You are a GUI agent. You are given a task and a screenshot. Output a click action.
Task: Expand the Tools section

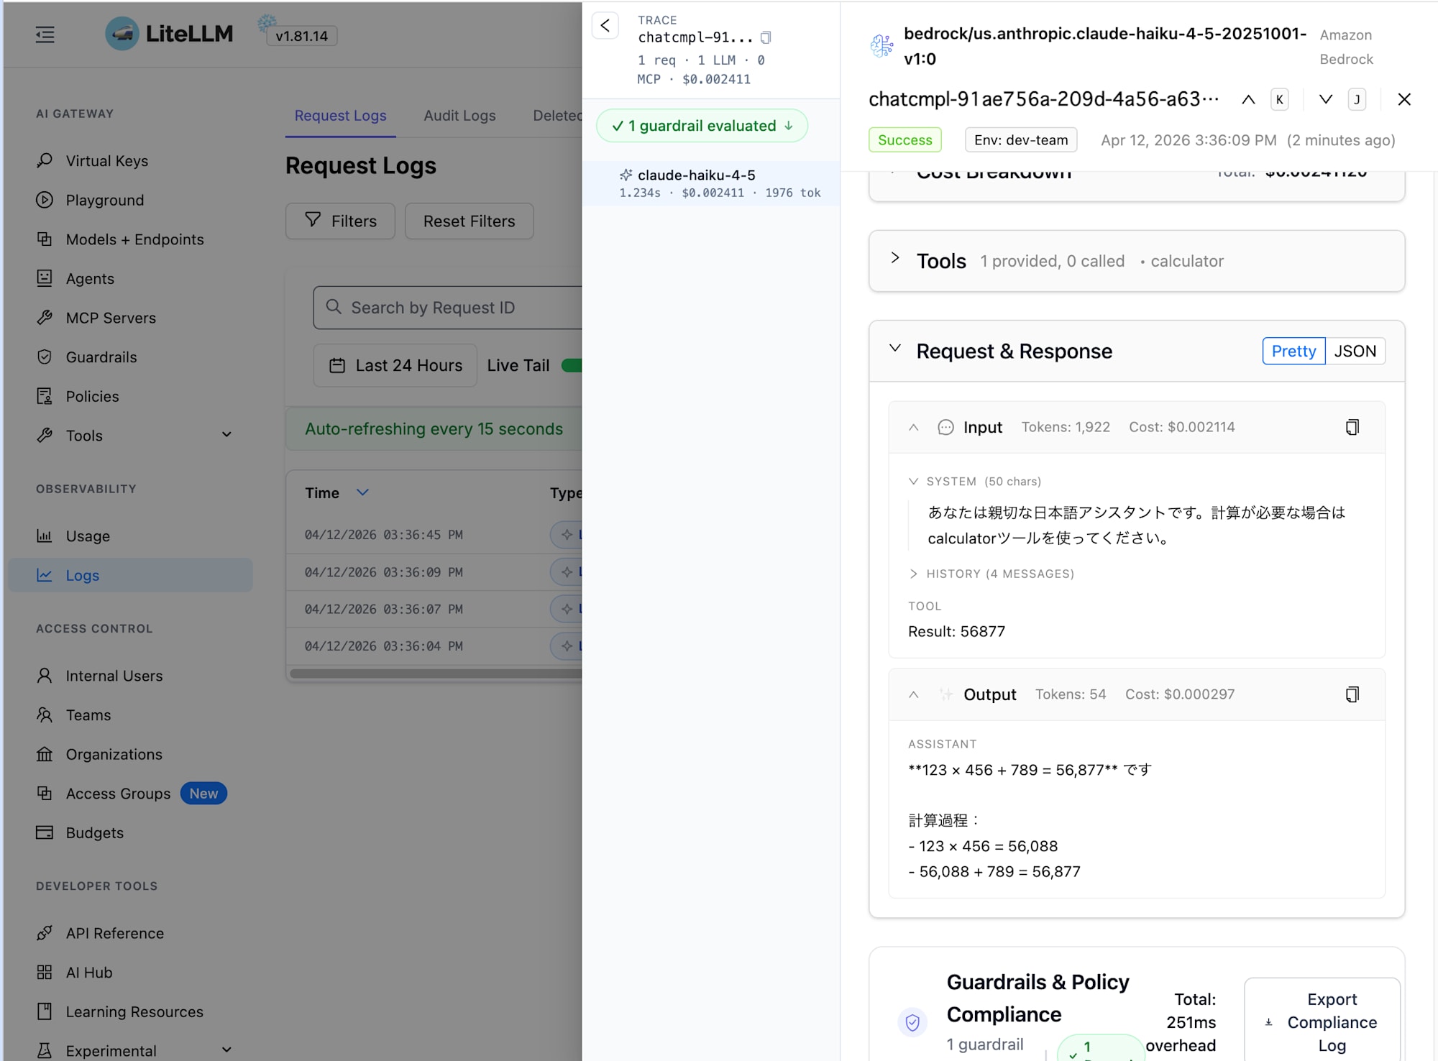895,259
